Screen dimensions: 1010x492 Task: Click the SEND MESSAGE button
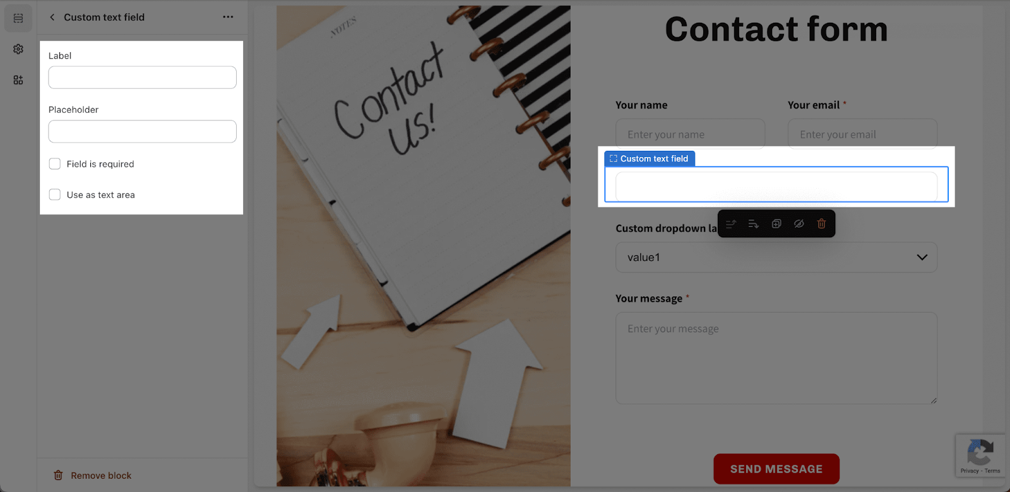[776, 469]
